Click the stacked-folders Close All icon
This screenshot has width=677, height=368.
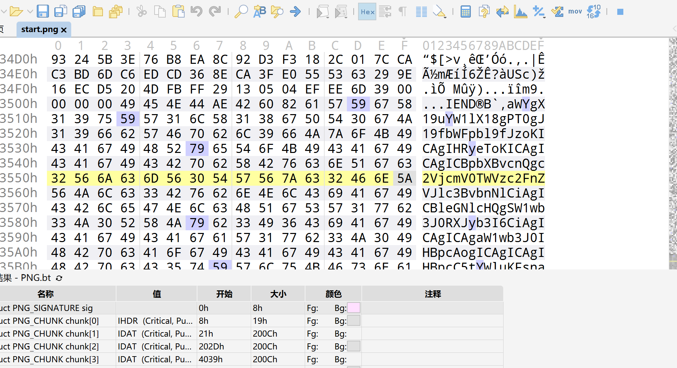[116, 12]
